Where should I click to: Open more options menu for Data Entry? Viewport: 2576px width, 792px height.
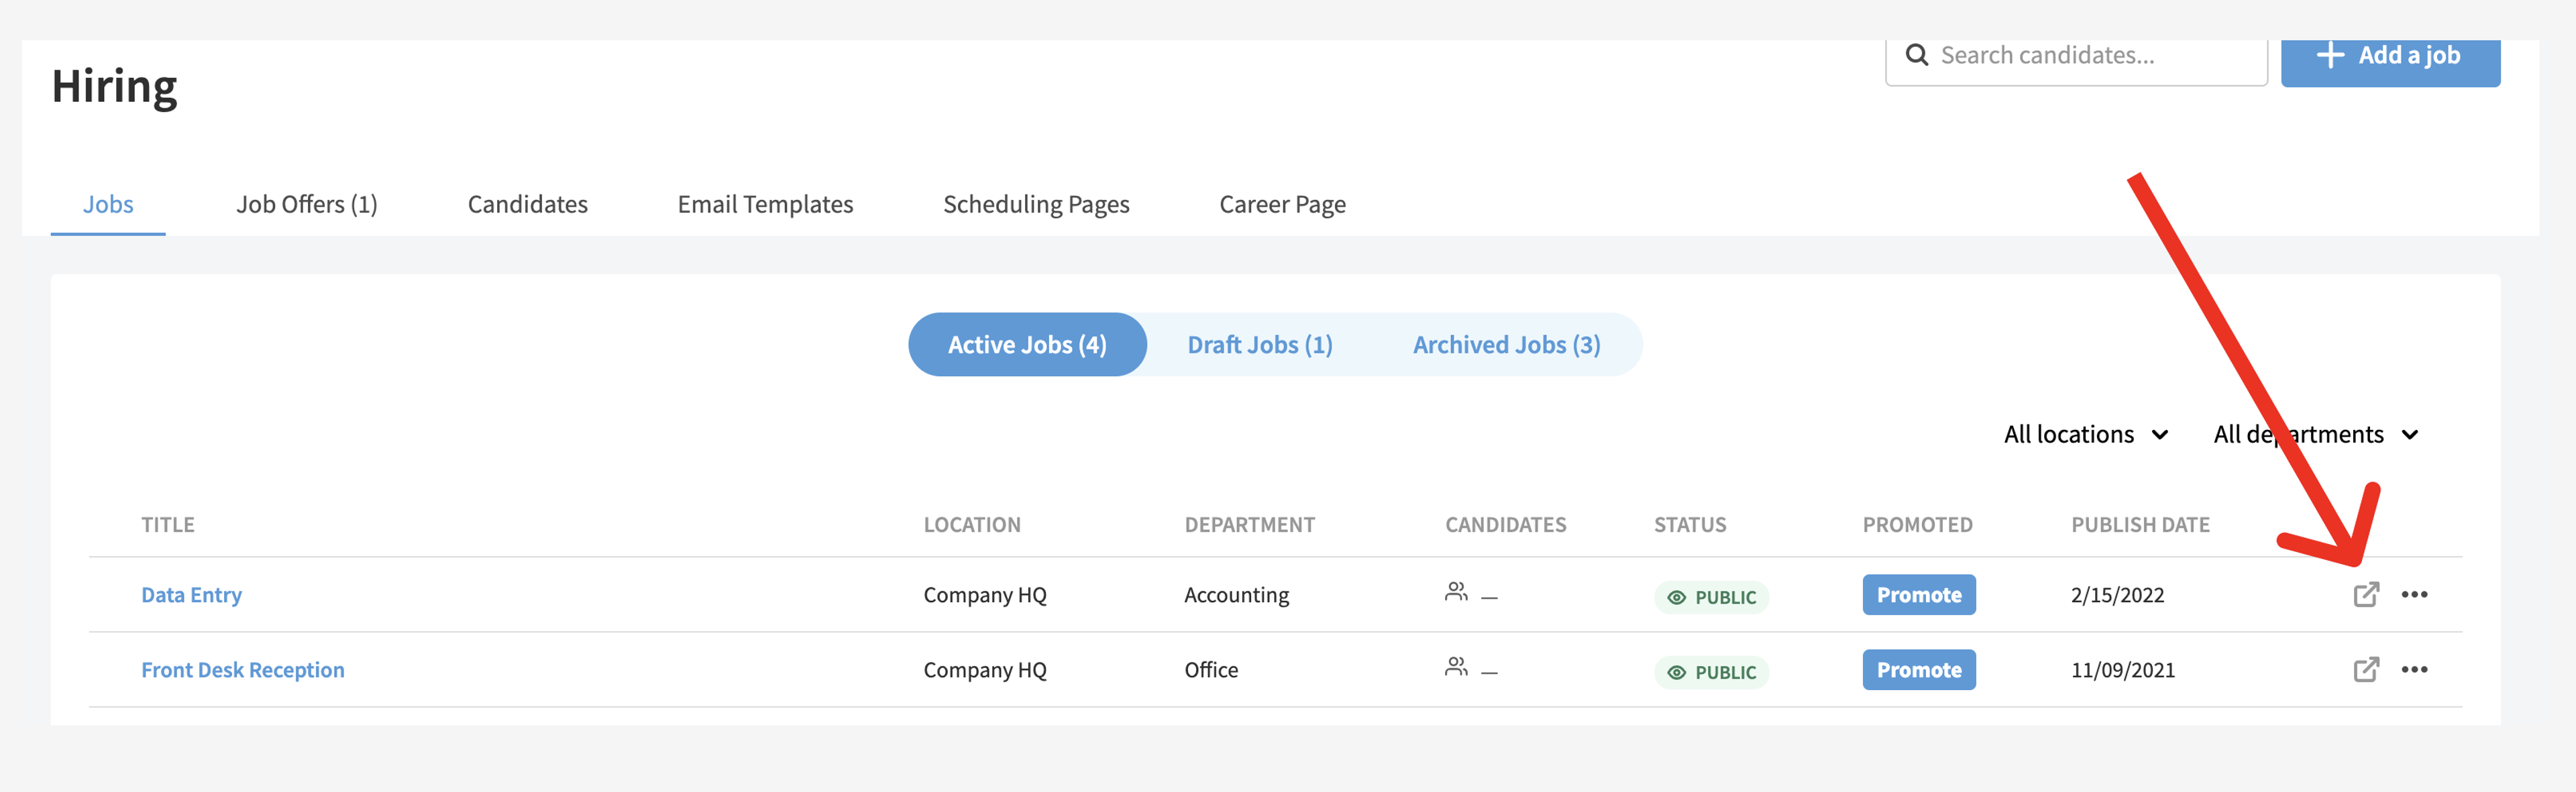point(2414,594)
